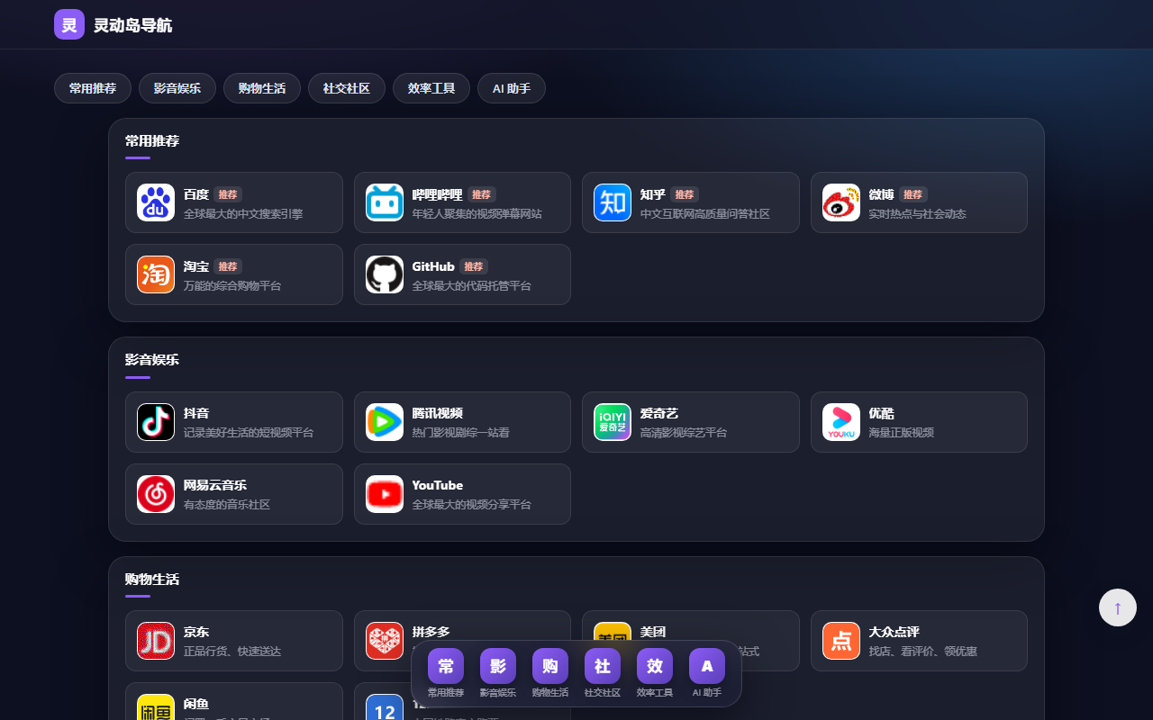
Task: Select the A icon in the bottom dock
Action: click(707, 666)
